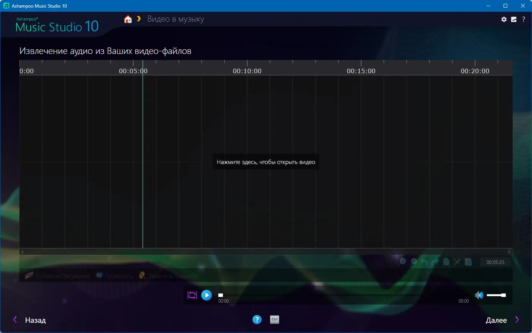The image size is (532, 333).
Task: Click the zoom out magnifier icon
Action: (414, 262)
